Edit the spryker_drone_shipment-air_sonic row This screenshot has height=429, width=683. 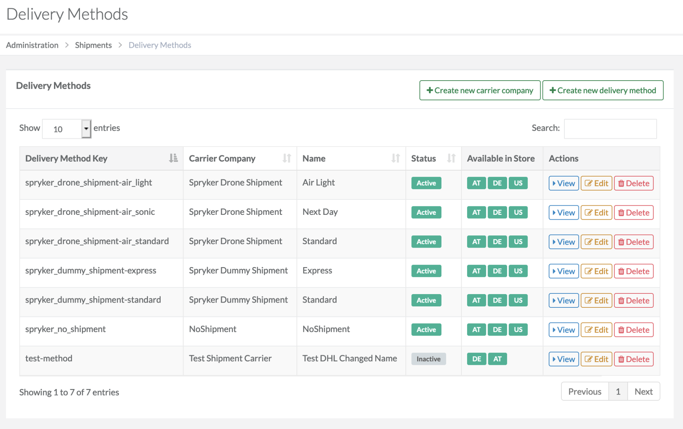597,212
